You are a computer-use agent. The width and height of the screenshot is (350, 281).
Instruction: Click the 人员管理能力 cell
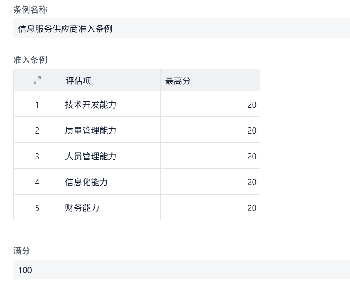tap(111, 156)
